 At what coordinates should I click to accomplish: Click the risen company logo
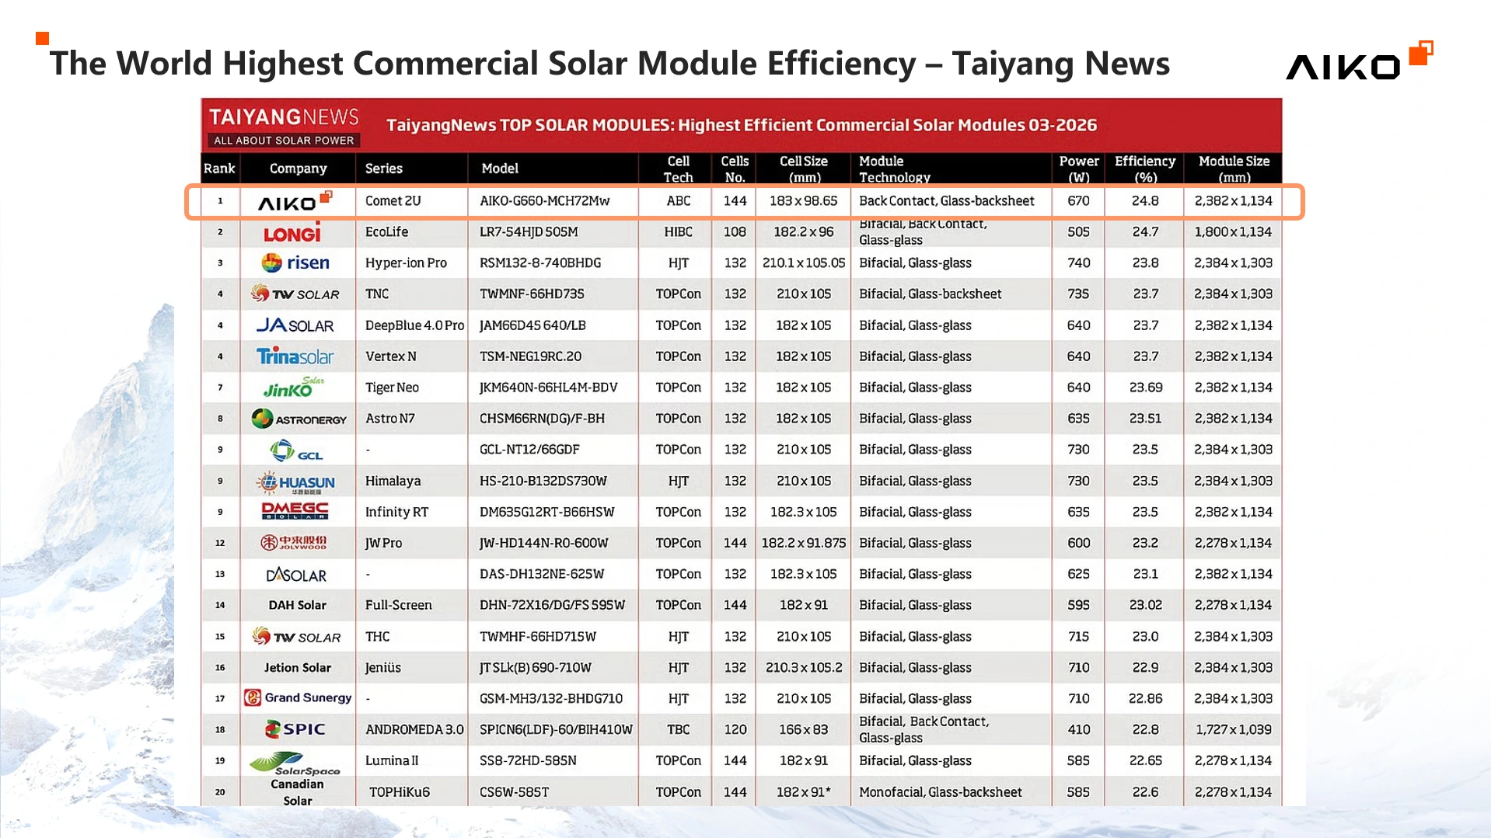(295, 263)
